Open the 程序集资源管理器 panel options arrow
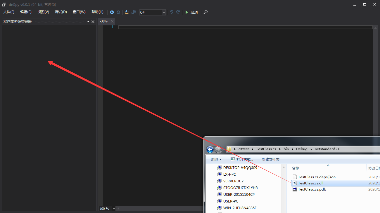 click(88, 22)
